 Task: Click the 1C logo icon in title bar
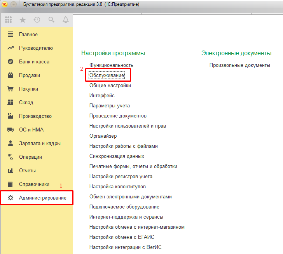(5, 4)
